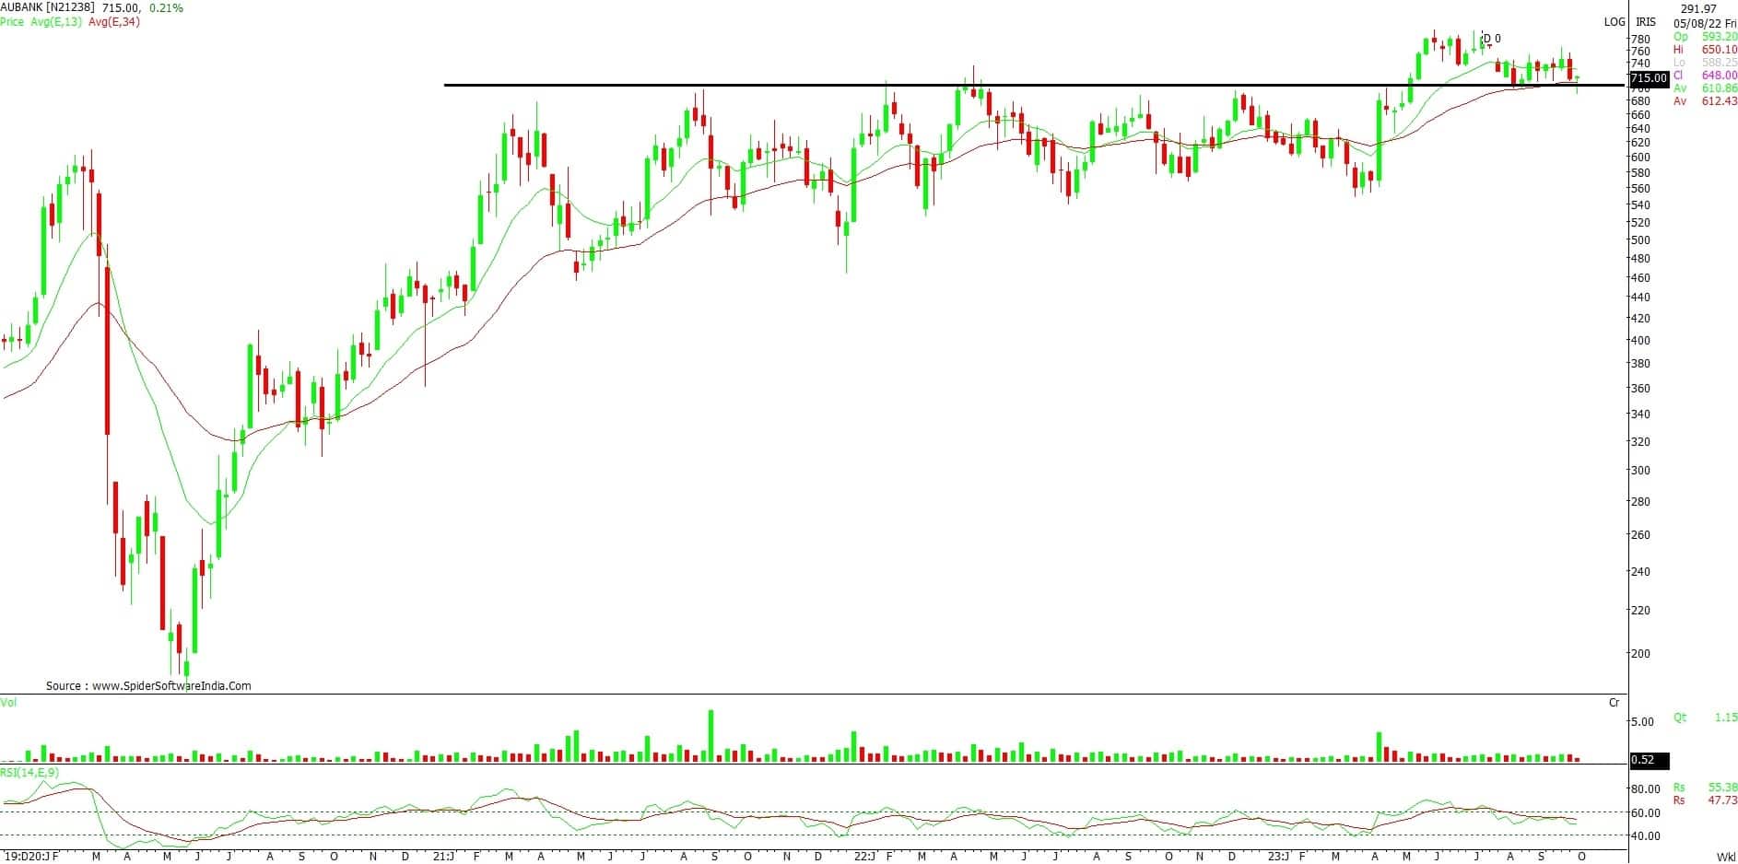1738x864 pixels.
Task: Click the 'D 0' marker near the chart high
Action: coord(1491,39)
